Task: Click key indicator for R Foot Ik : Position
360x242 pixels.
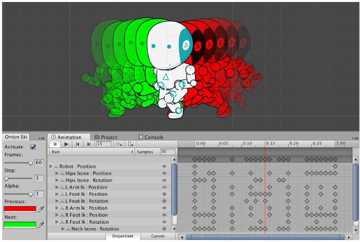Action: [x=164, y=215]
